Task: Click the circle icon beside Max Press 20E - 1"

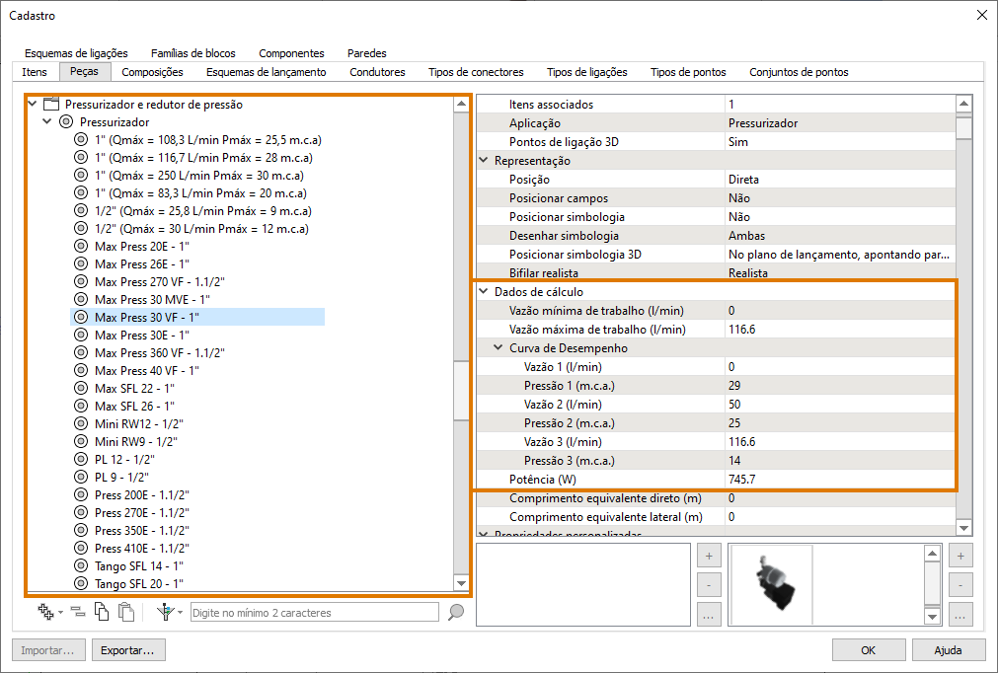Action: (81, 246)
